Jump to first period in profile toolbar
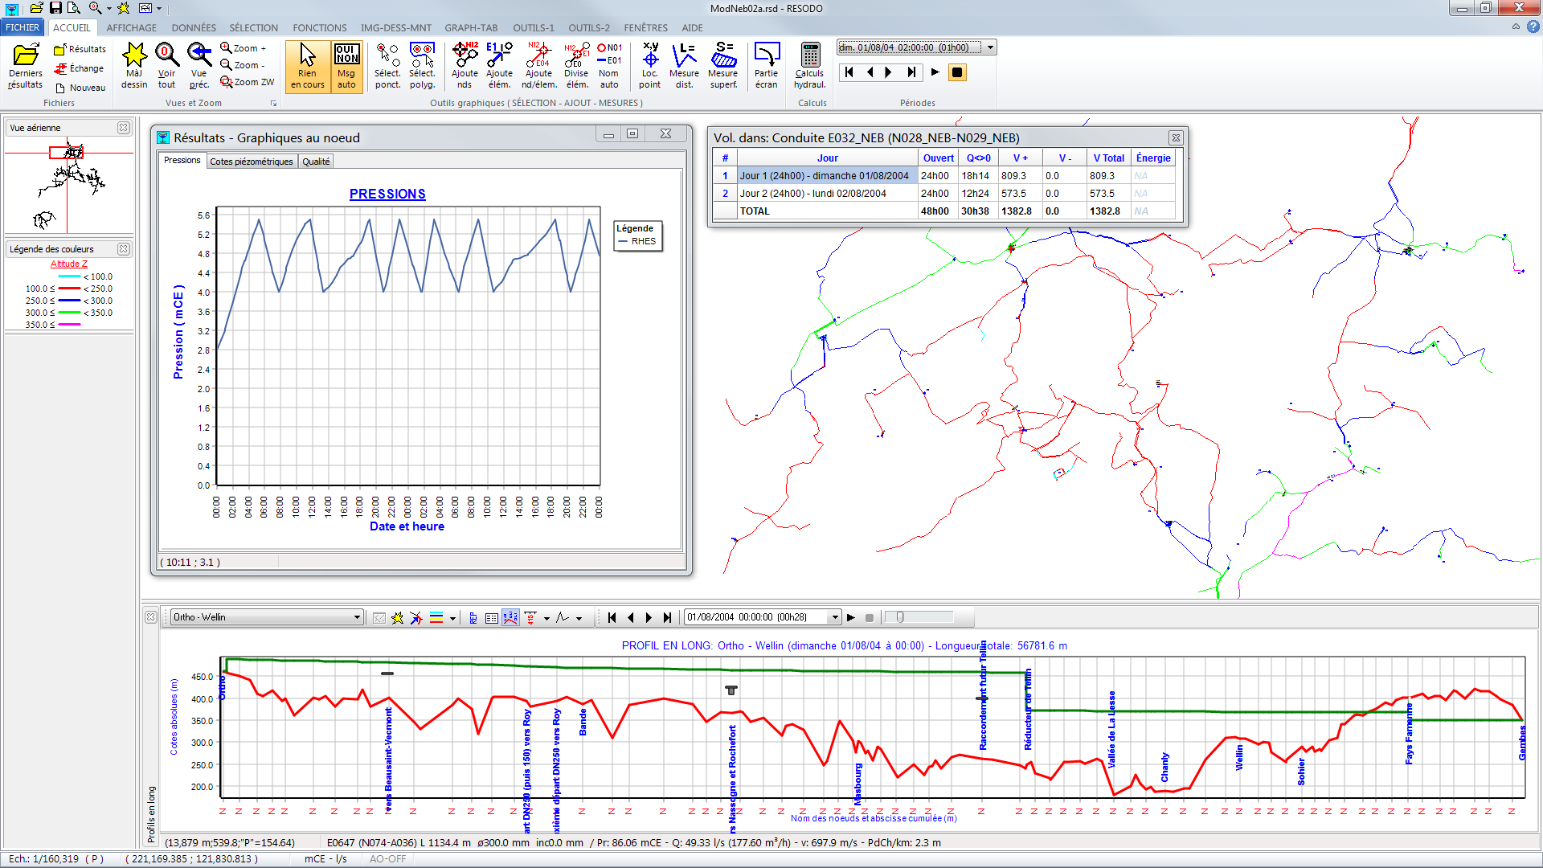The height and width of the screenshot is (868, 1543). tap(612, 618)
